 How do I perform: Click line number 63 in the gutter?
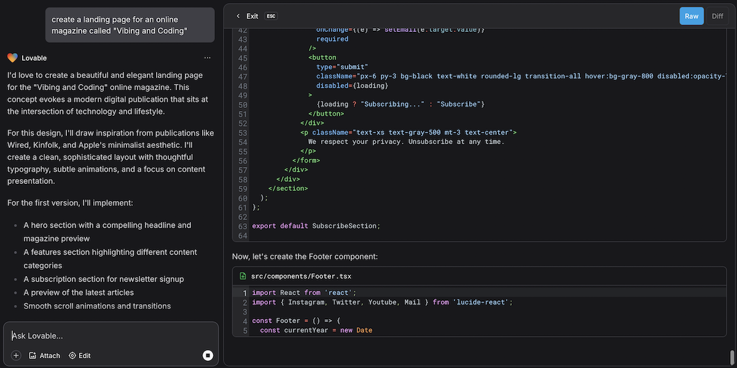pyautogui.click(x=242, y=226)
